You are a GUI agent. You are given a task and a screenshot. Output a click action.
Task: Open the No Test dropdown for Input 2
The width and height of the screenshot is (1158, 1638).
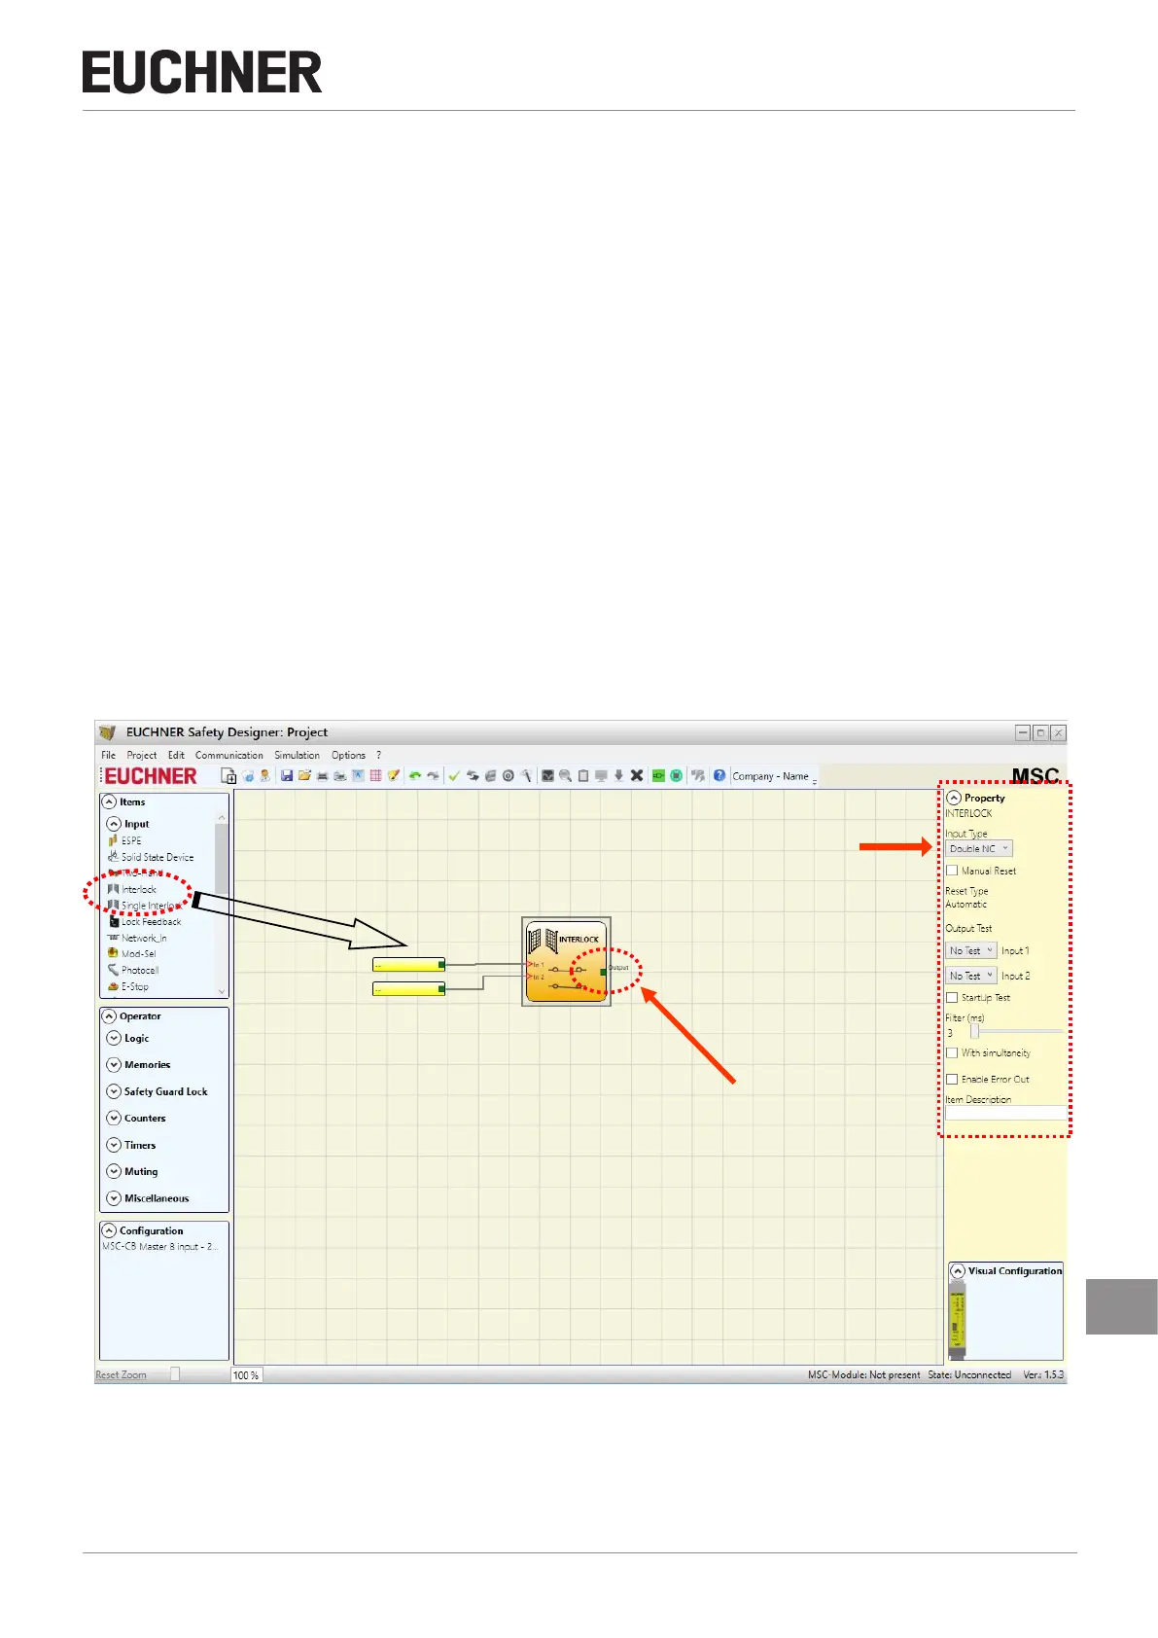[971, 976]
